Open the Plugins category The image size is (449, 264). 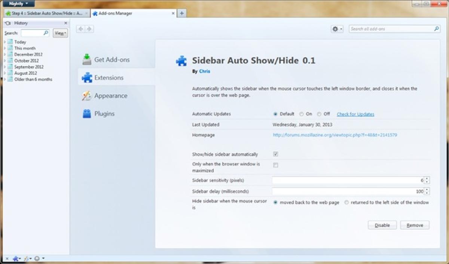tap(116, 114)
